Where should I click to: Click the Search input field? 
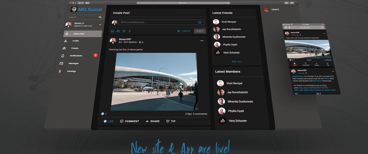coord(85,17)
